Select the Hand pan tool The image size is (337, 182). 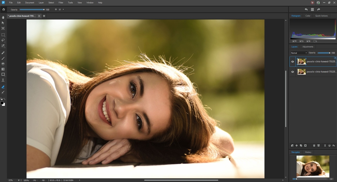(3, 17)
